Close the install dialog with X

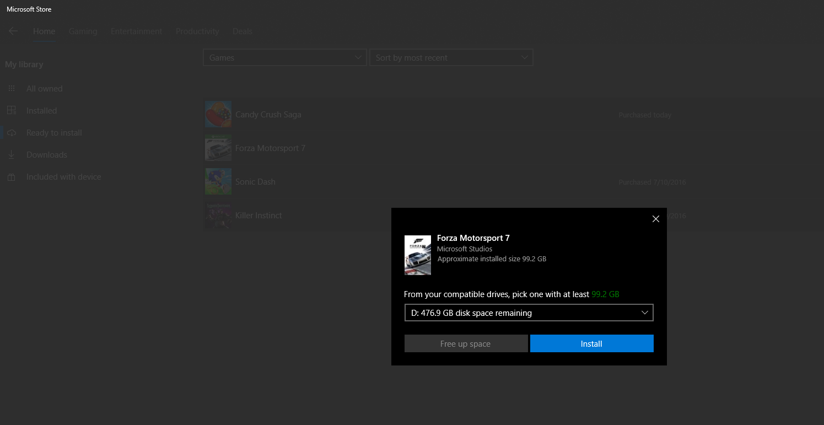pos(656,219)
